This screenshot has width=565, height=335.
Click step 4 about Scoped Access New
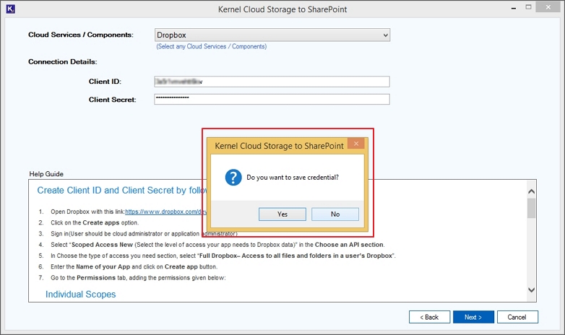pyautogui.click(x=217, y=245)
